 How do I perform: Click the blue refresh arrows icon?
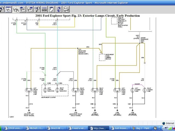[x=59, y=10]
